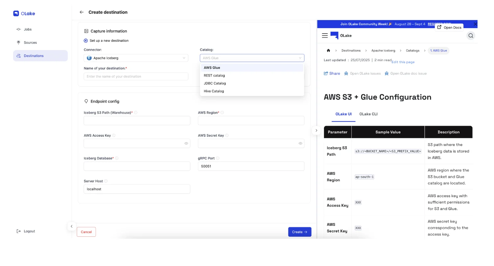This screenshot has height=266, width=494.
Task: Show AWS Access Key value with eye icon
Action: (186, 144)
